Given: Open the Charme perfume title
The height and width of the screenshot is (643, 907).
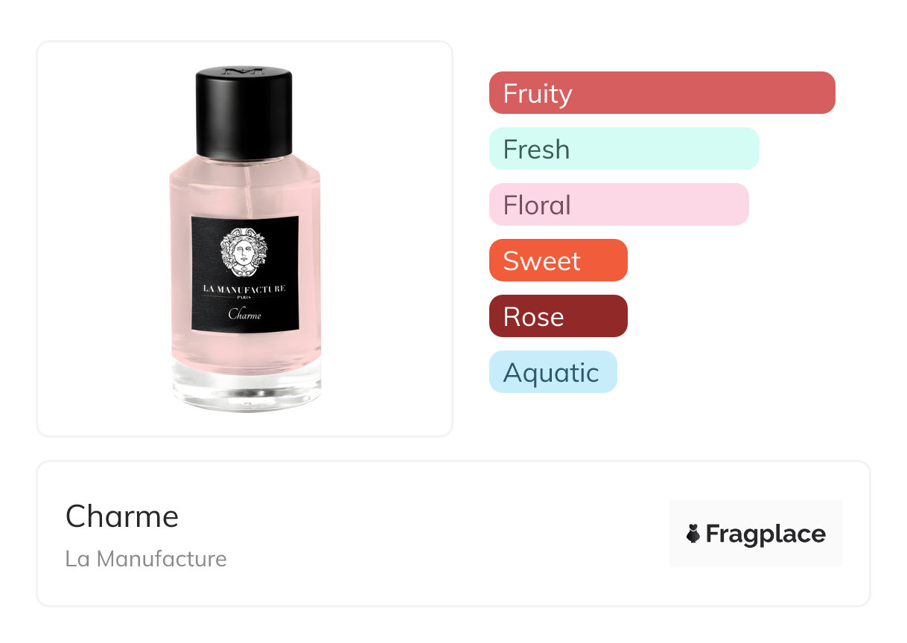Looking at the screenshot, I should point(122,516).
